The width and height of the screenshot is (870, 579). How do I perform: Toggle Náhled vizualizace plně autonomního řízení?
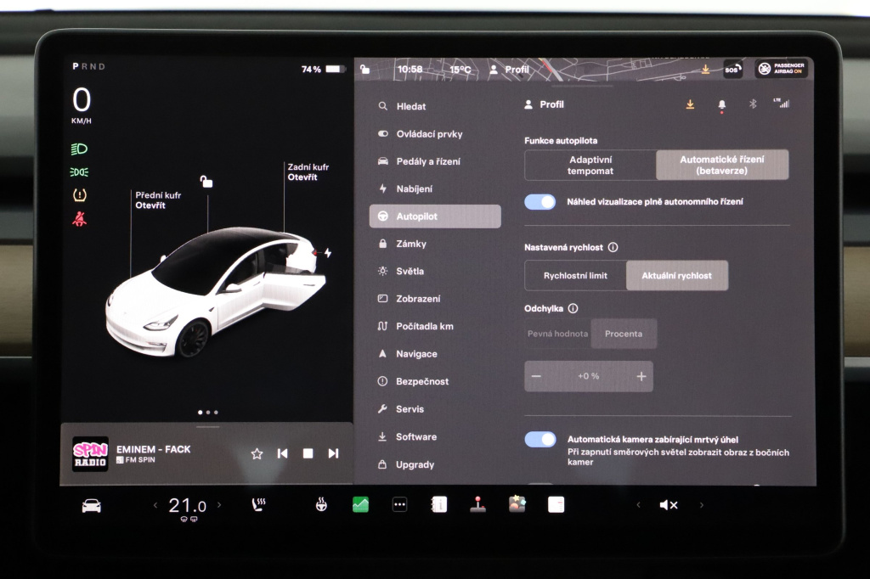pos(540,201)
